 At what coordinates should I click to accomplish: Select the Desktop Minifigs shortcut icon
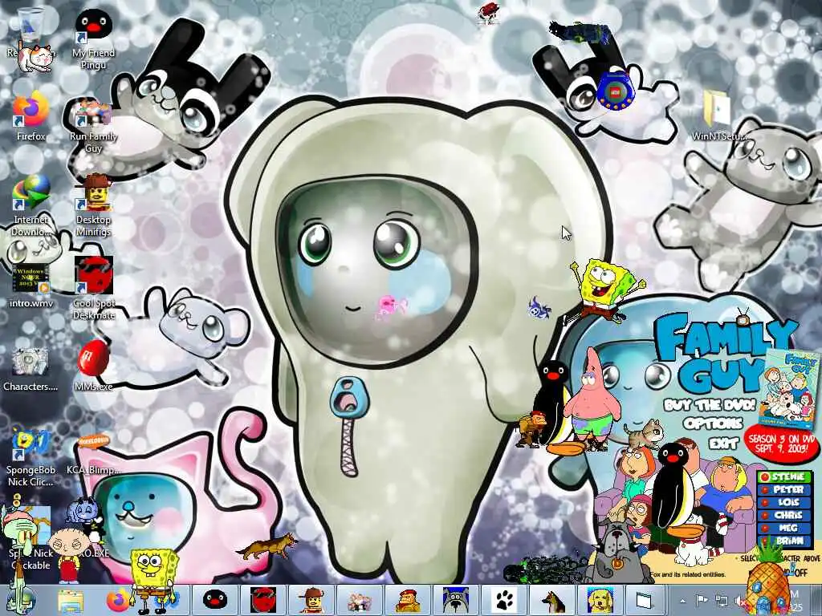click(93, 206)
